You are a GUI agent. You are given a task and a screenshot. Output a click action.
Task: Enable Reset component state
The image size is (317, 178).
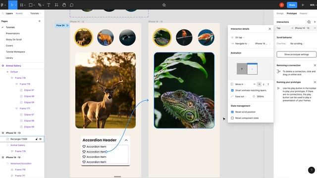[x=232, y=118]
